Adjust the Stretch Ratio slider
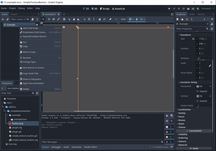216x151 pixels. (204, 107)
